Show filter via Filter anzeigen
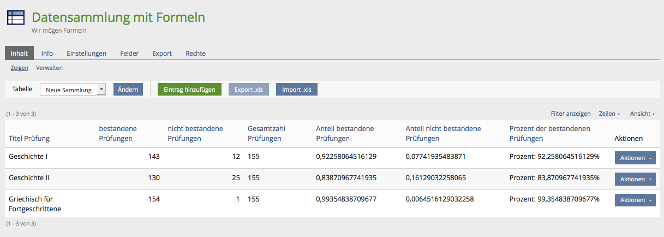The height and width of the screenshot is (237, 664). [571, 114]
